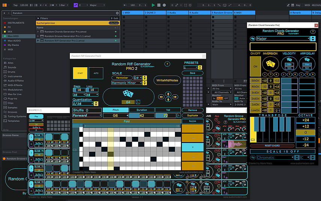This screenshot has width=321, height=201.
Task: Click the Plug-ins category icon
Action: pos(5,98)
